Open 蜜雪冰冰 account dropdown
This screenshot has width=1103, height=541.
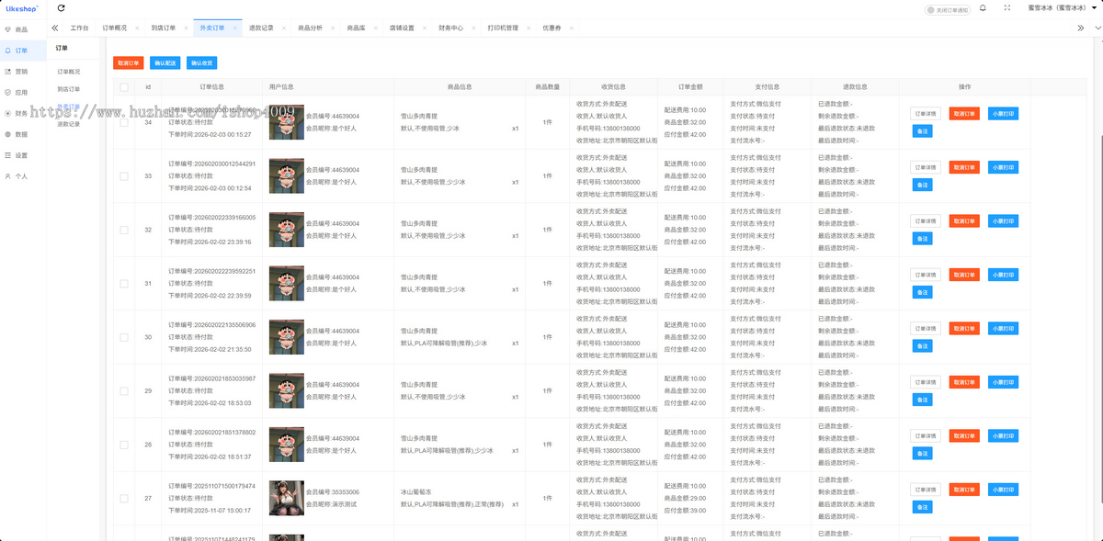(x=1062, y=7)
